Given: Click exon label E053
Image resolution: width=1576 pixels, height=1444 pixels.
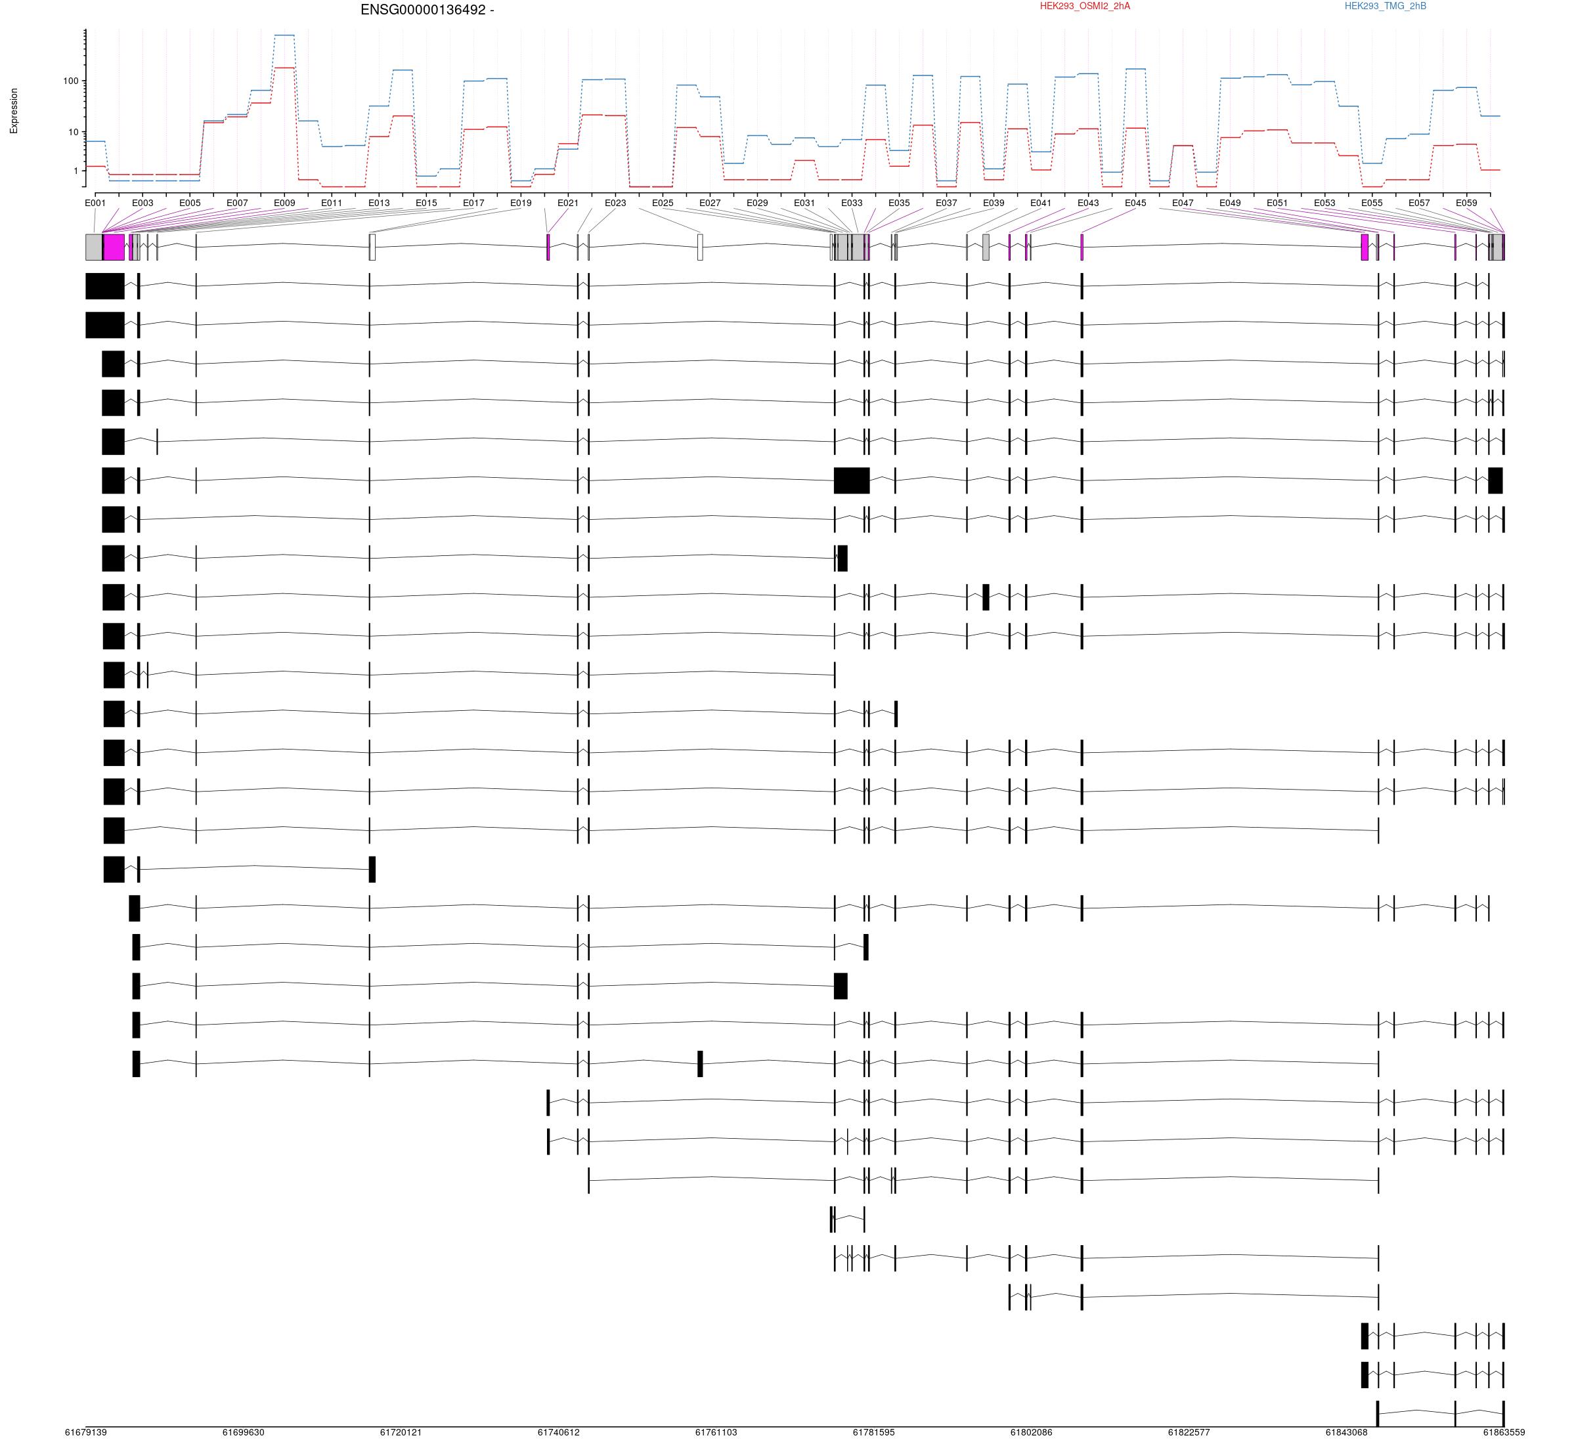Looking at the screenshot, I should 1325,203.
